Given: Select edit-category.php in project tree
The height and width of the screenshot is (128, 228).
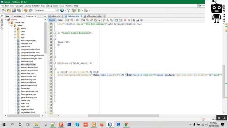Looking at the screenshot, I should point(28,64).
